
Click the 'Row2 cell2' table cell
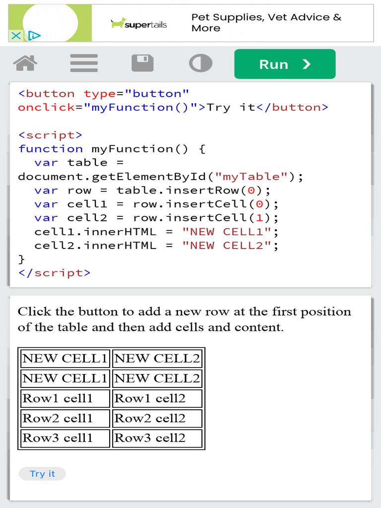(x=157, y=418)
